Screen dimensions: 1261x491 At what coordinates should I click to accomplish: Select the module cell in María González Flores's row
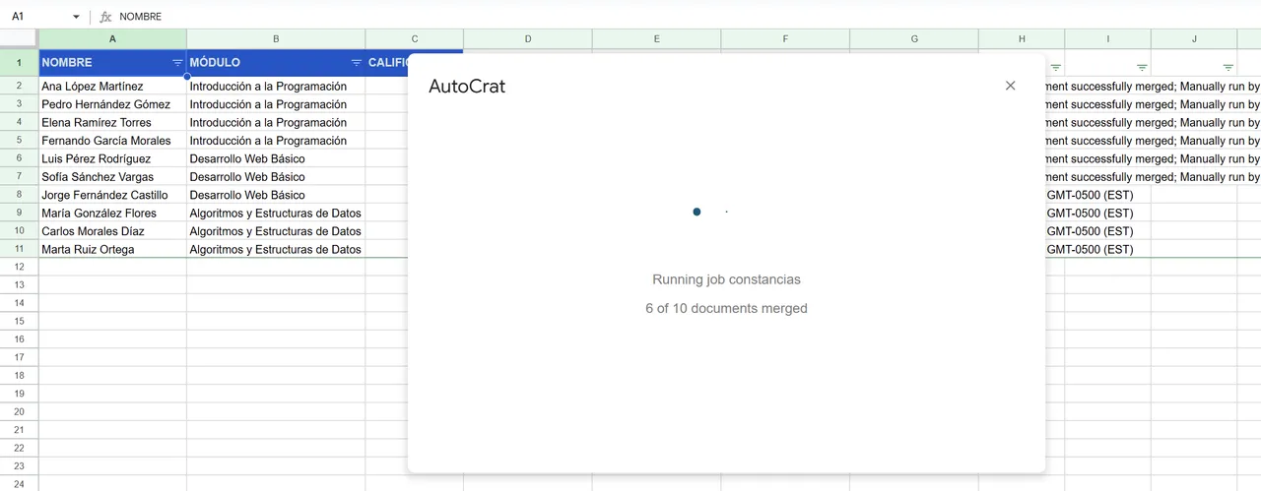[x=276, y=214]
